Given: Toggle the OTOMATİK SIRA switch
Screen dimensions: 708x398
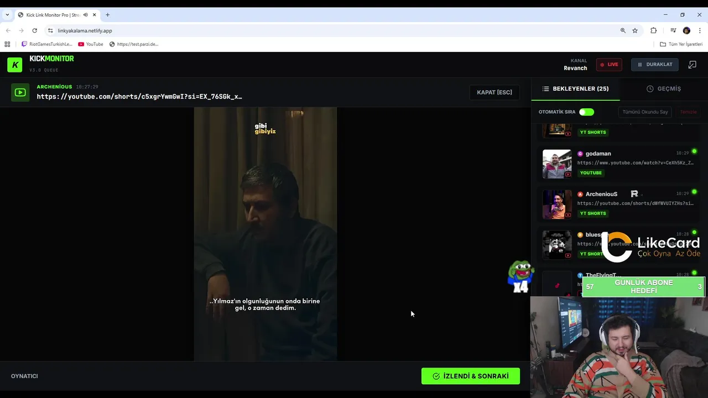Looking at the screenshot, I should [x=586, y=112].
